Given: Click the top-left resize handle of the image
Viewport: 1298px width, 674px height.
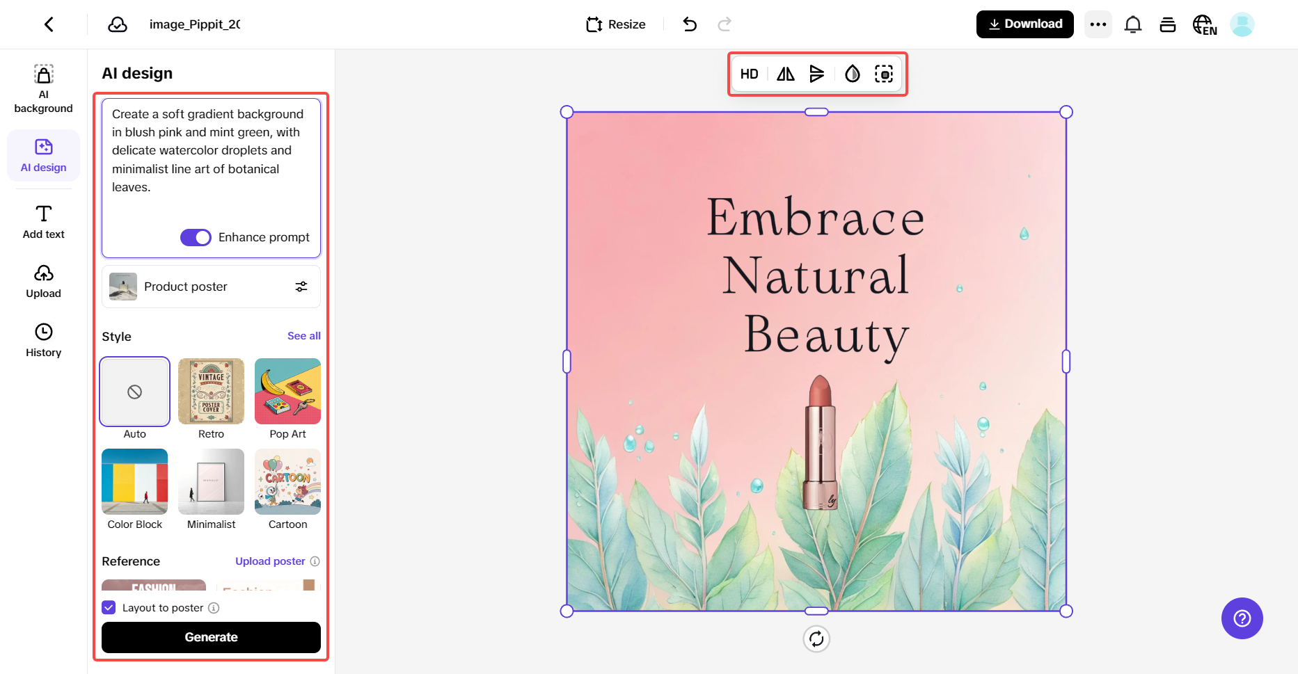Looking at the screenshot, I should (567, 112).
